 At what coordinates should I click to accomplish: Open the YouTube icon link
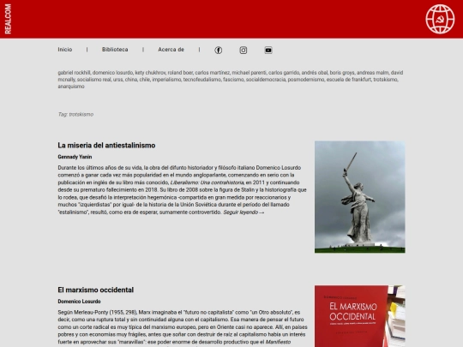(x=268, y=51)
